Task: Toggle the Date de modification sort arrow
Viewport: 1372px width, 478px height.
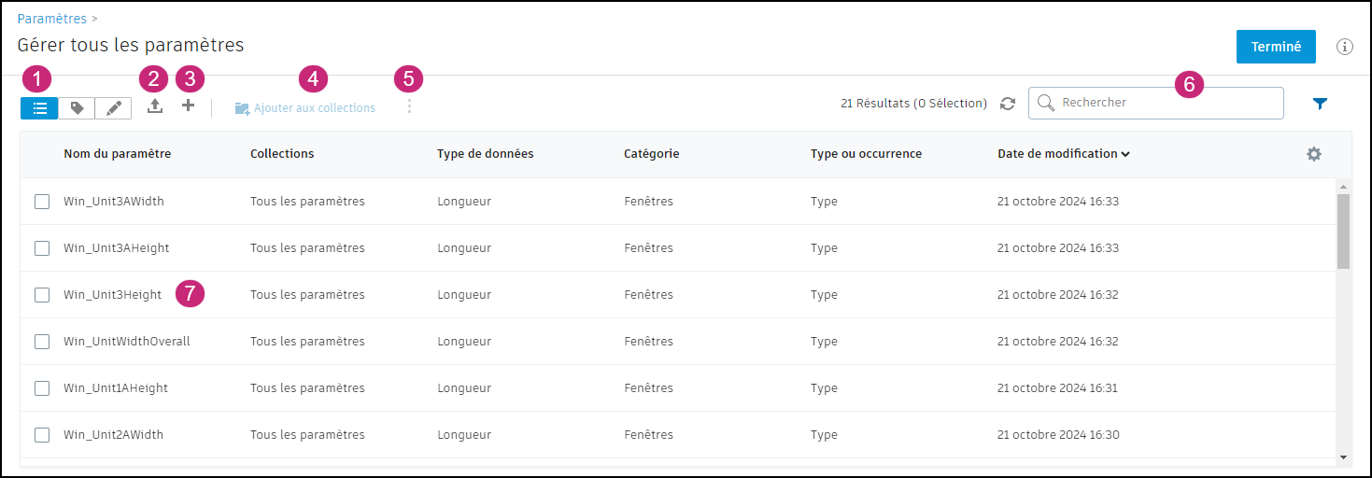Action: pos(1125,154)
